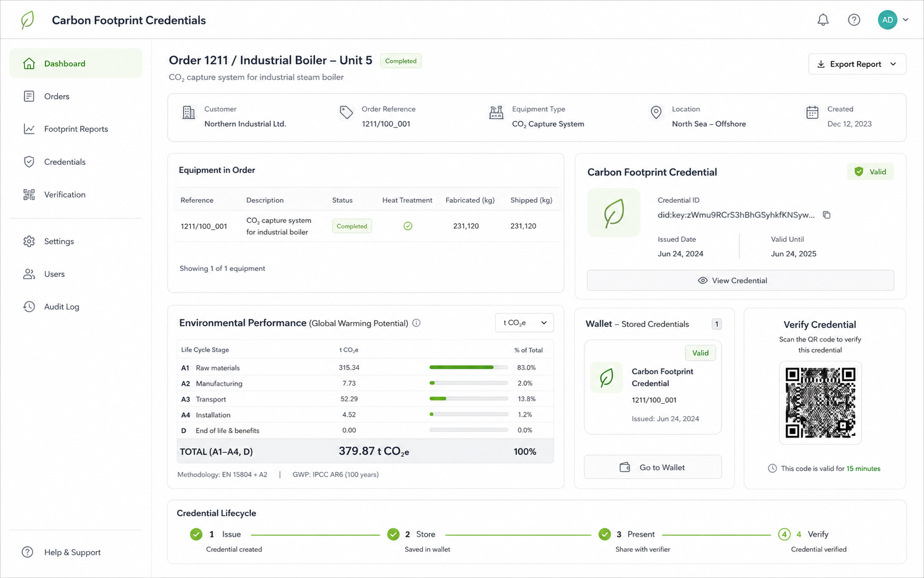Copy the credential ID with copy icon
924x578 pixels.
826,215
